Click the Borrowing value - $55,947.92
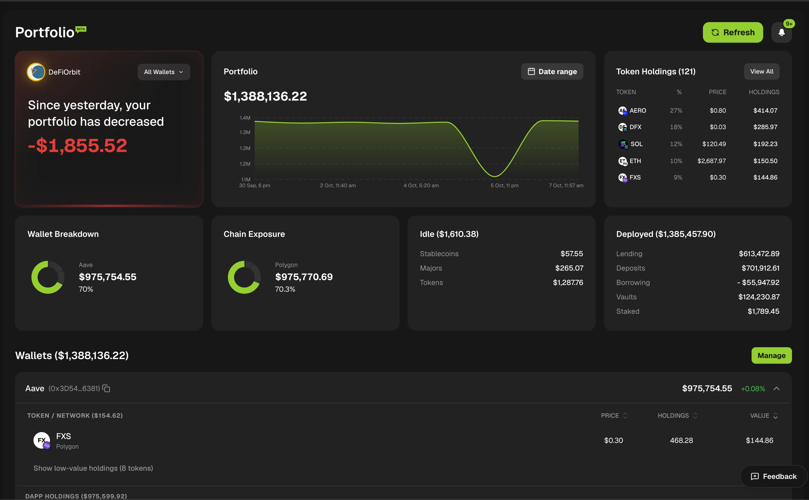The width and height of the screenshot is (809, 500). [x=758, y=282]
